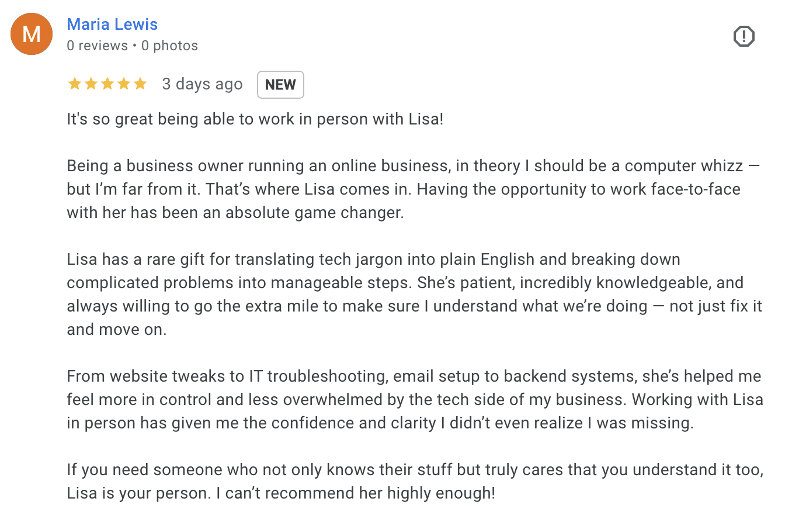Screen dimensions: 792x519
Task: Click the NEW badge
Action: tap(280, 85)
